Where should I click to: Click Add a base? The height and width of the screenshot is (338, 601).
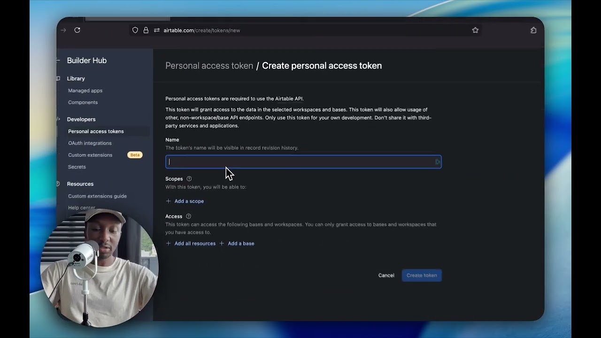click(x=241, y=243)
